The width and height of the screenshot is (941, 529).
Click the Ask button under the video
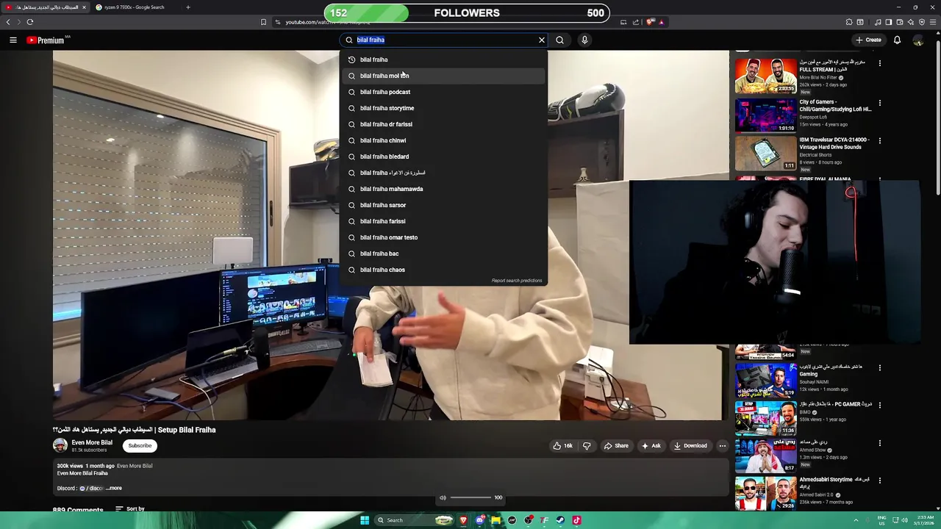(x=651, y=445)
